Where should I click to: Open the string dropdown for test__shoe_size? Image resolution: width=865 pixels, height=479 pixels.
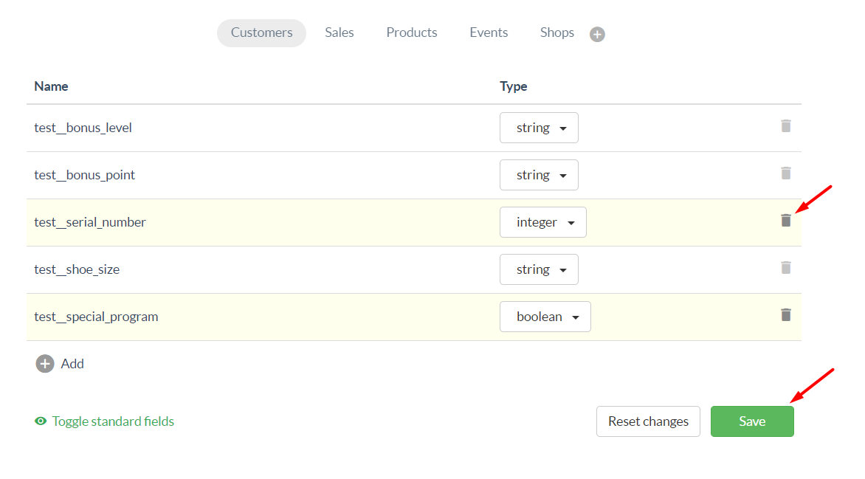539,269
